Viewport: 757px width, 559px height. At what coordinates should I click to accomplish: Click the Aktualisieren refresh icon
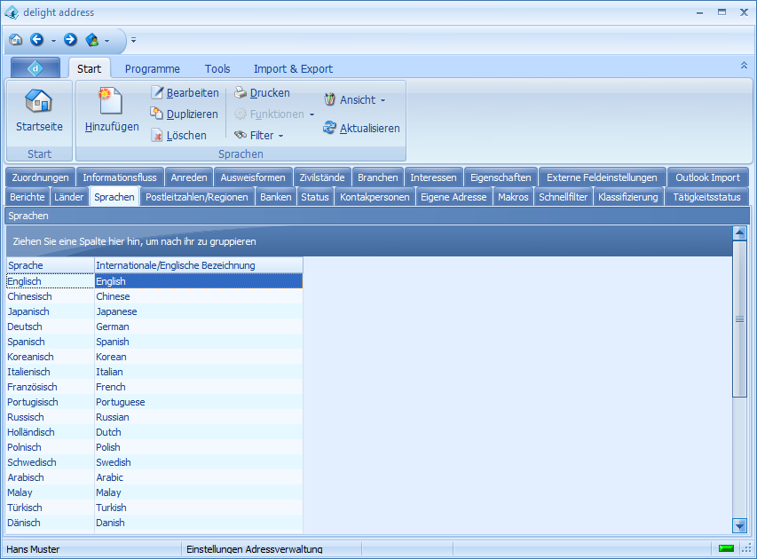pyautogui.click(x=330, y=128)
